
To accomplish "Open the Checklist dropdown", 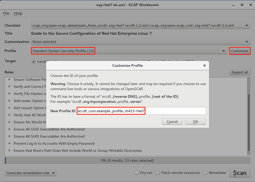I will pos(247,25).
